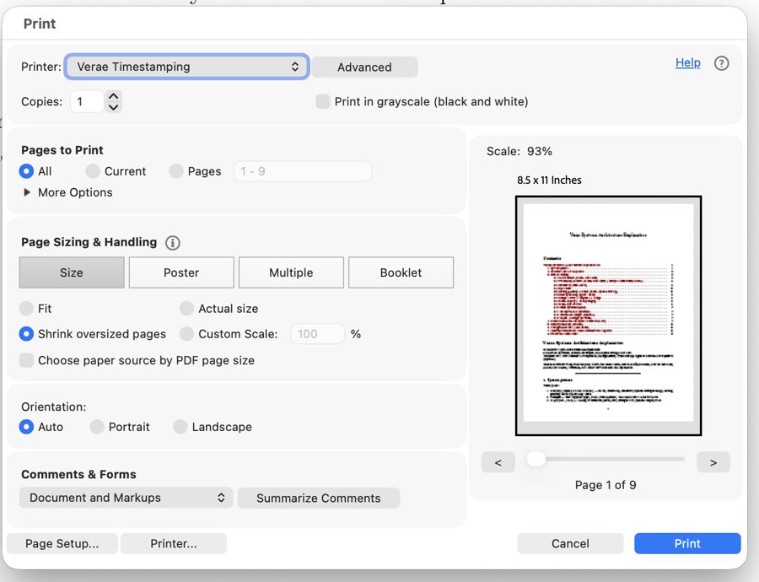
Task: Select the All pages radio button
Action: click(x=26, y=171)
